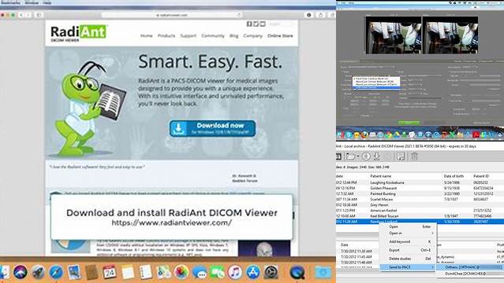Select FaceTime Camera option in camera dropdown

[x=376, y=79]
